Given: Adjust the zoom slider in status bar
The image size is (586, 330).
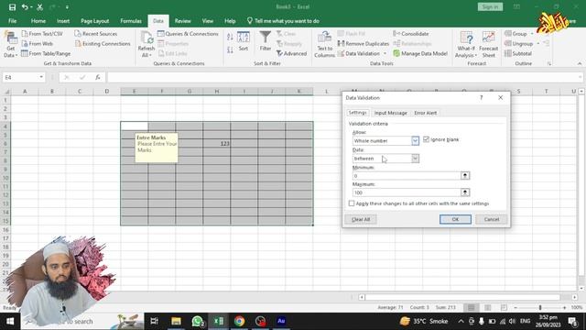Looking at the screenshot, I should pyautogui.click(x=540, y=308).
